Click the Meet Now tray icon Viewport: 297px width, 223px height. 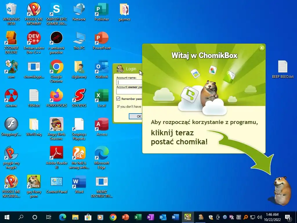(x=218, y=217)
